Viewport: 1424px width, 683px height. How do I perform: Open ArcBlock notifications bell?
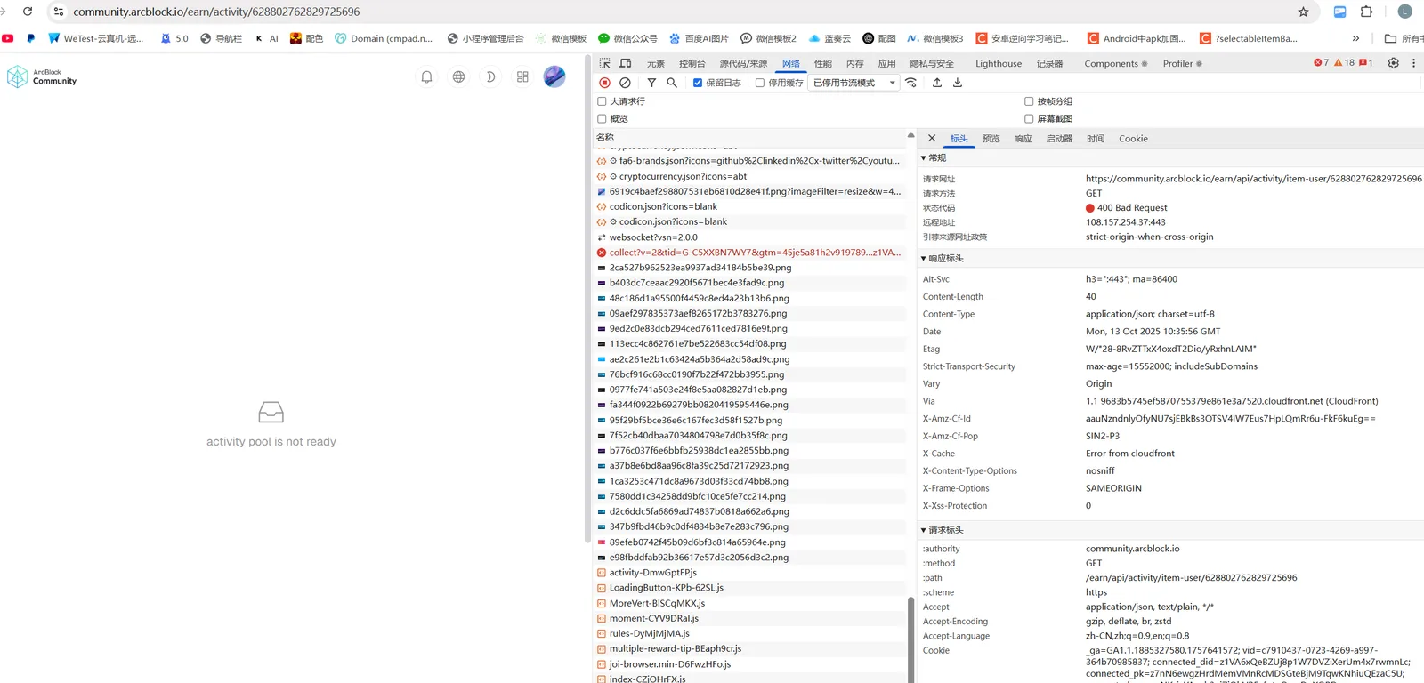(427, 77)
